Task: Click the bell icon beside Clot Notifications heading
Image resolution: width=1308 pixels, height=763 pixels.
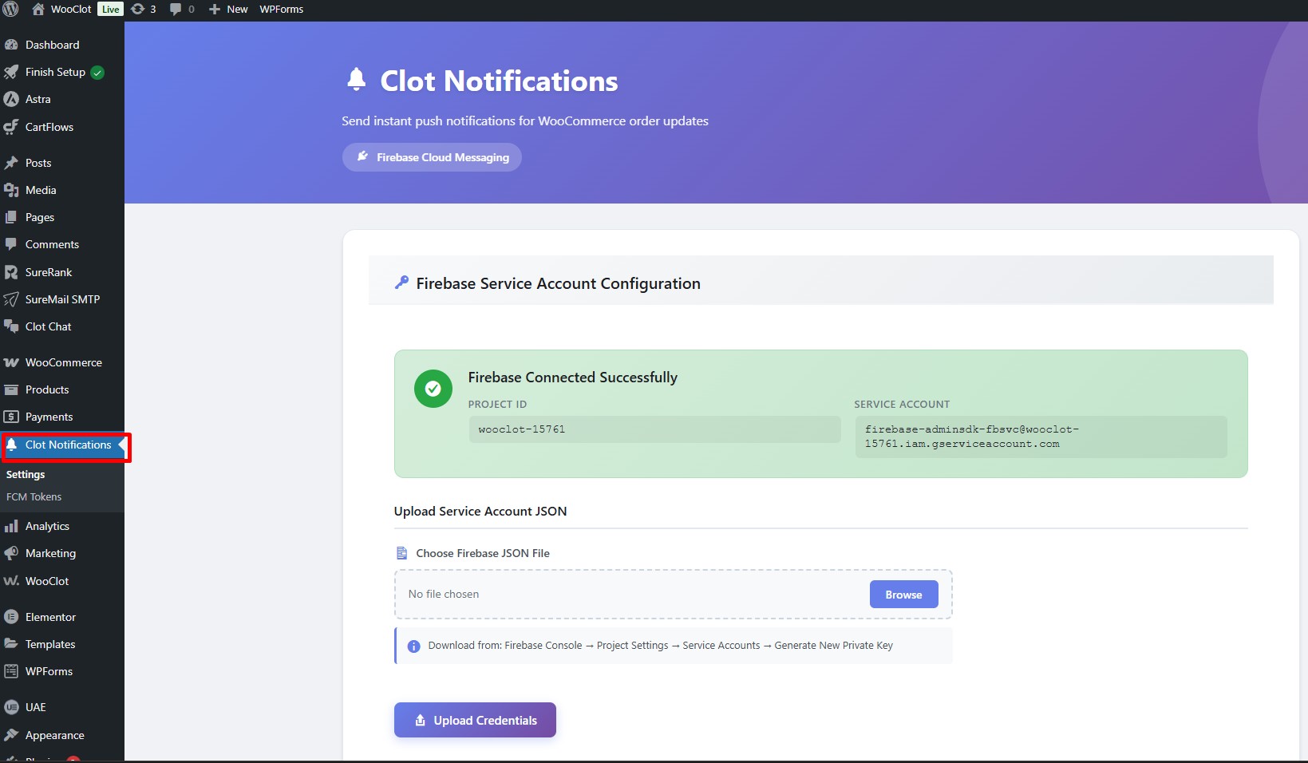Action: click(357, 79)
